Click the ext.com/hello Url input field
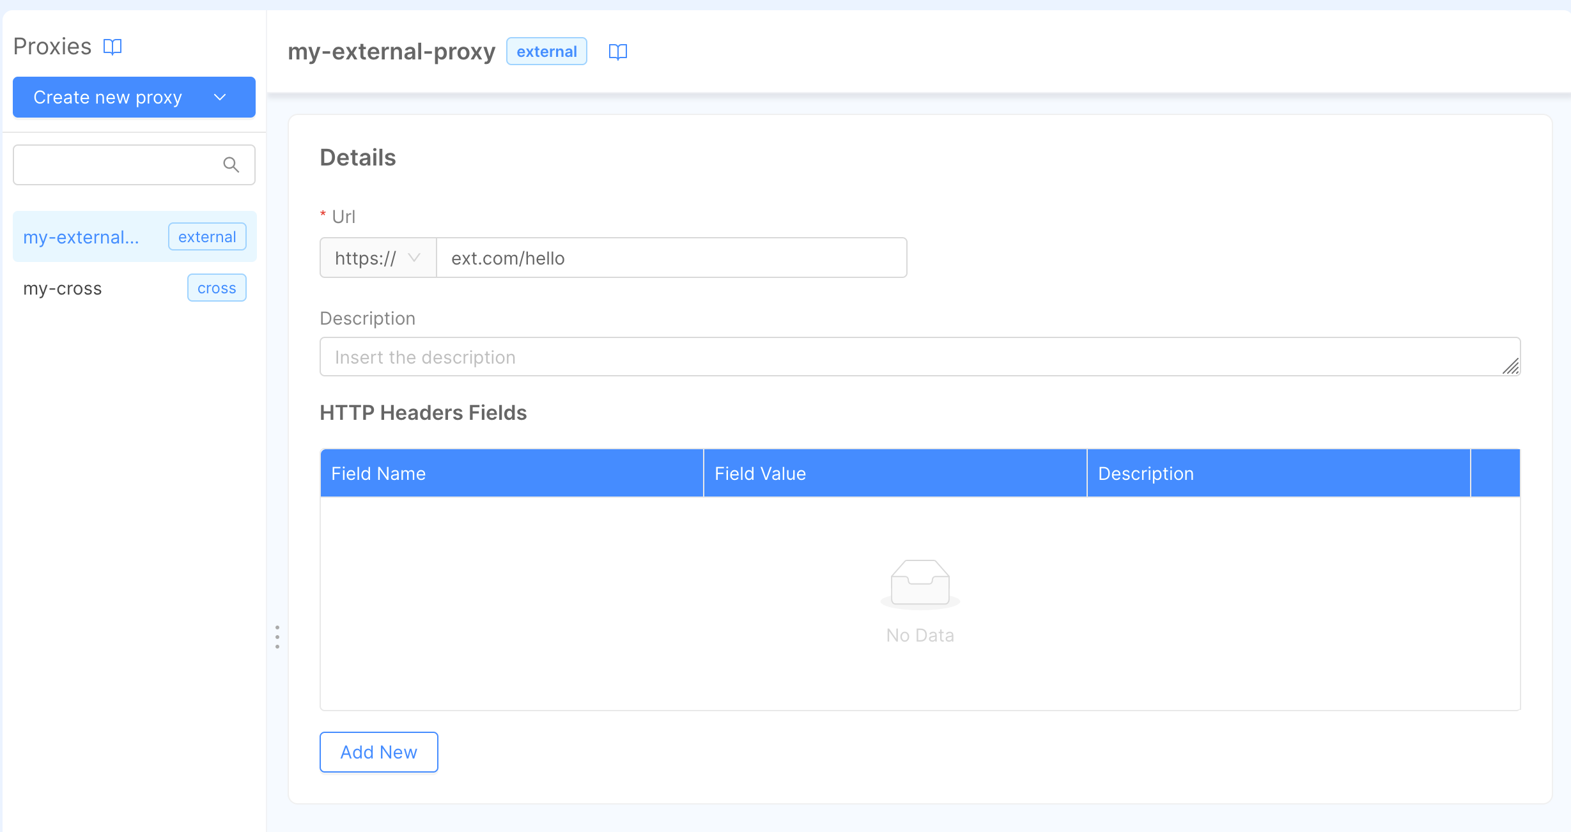1571x832 pixels. coord(671,258)
